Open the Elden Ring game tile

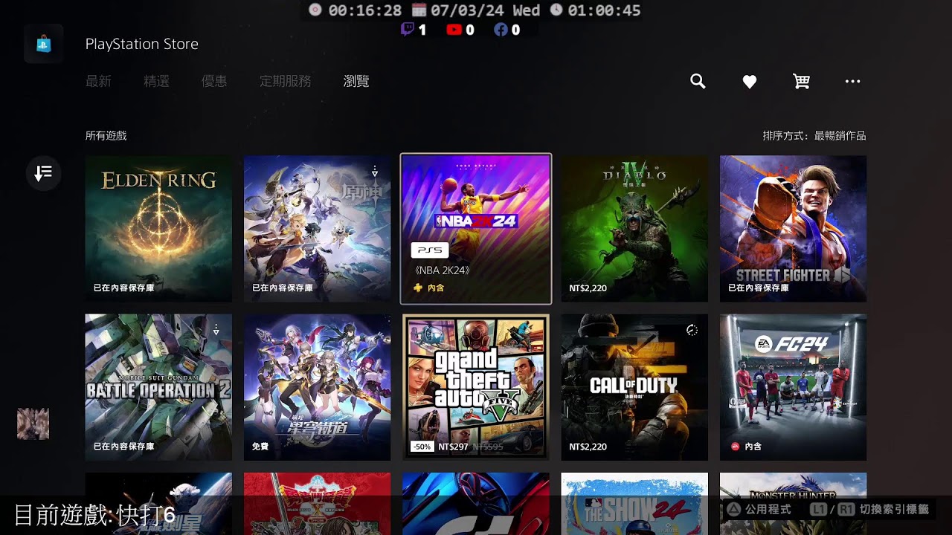tap(158, 229)
